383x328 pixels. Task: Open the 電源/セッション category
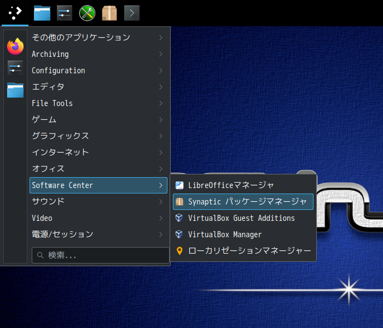tap(98, 235)
